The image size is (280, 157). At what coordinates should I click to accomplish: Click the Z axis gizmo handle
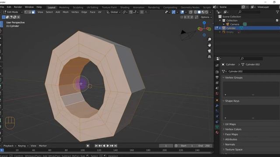click(204, 23)
